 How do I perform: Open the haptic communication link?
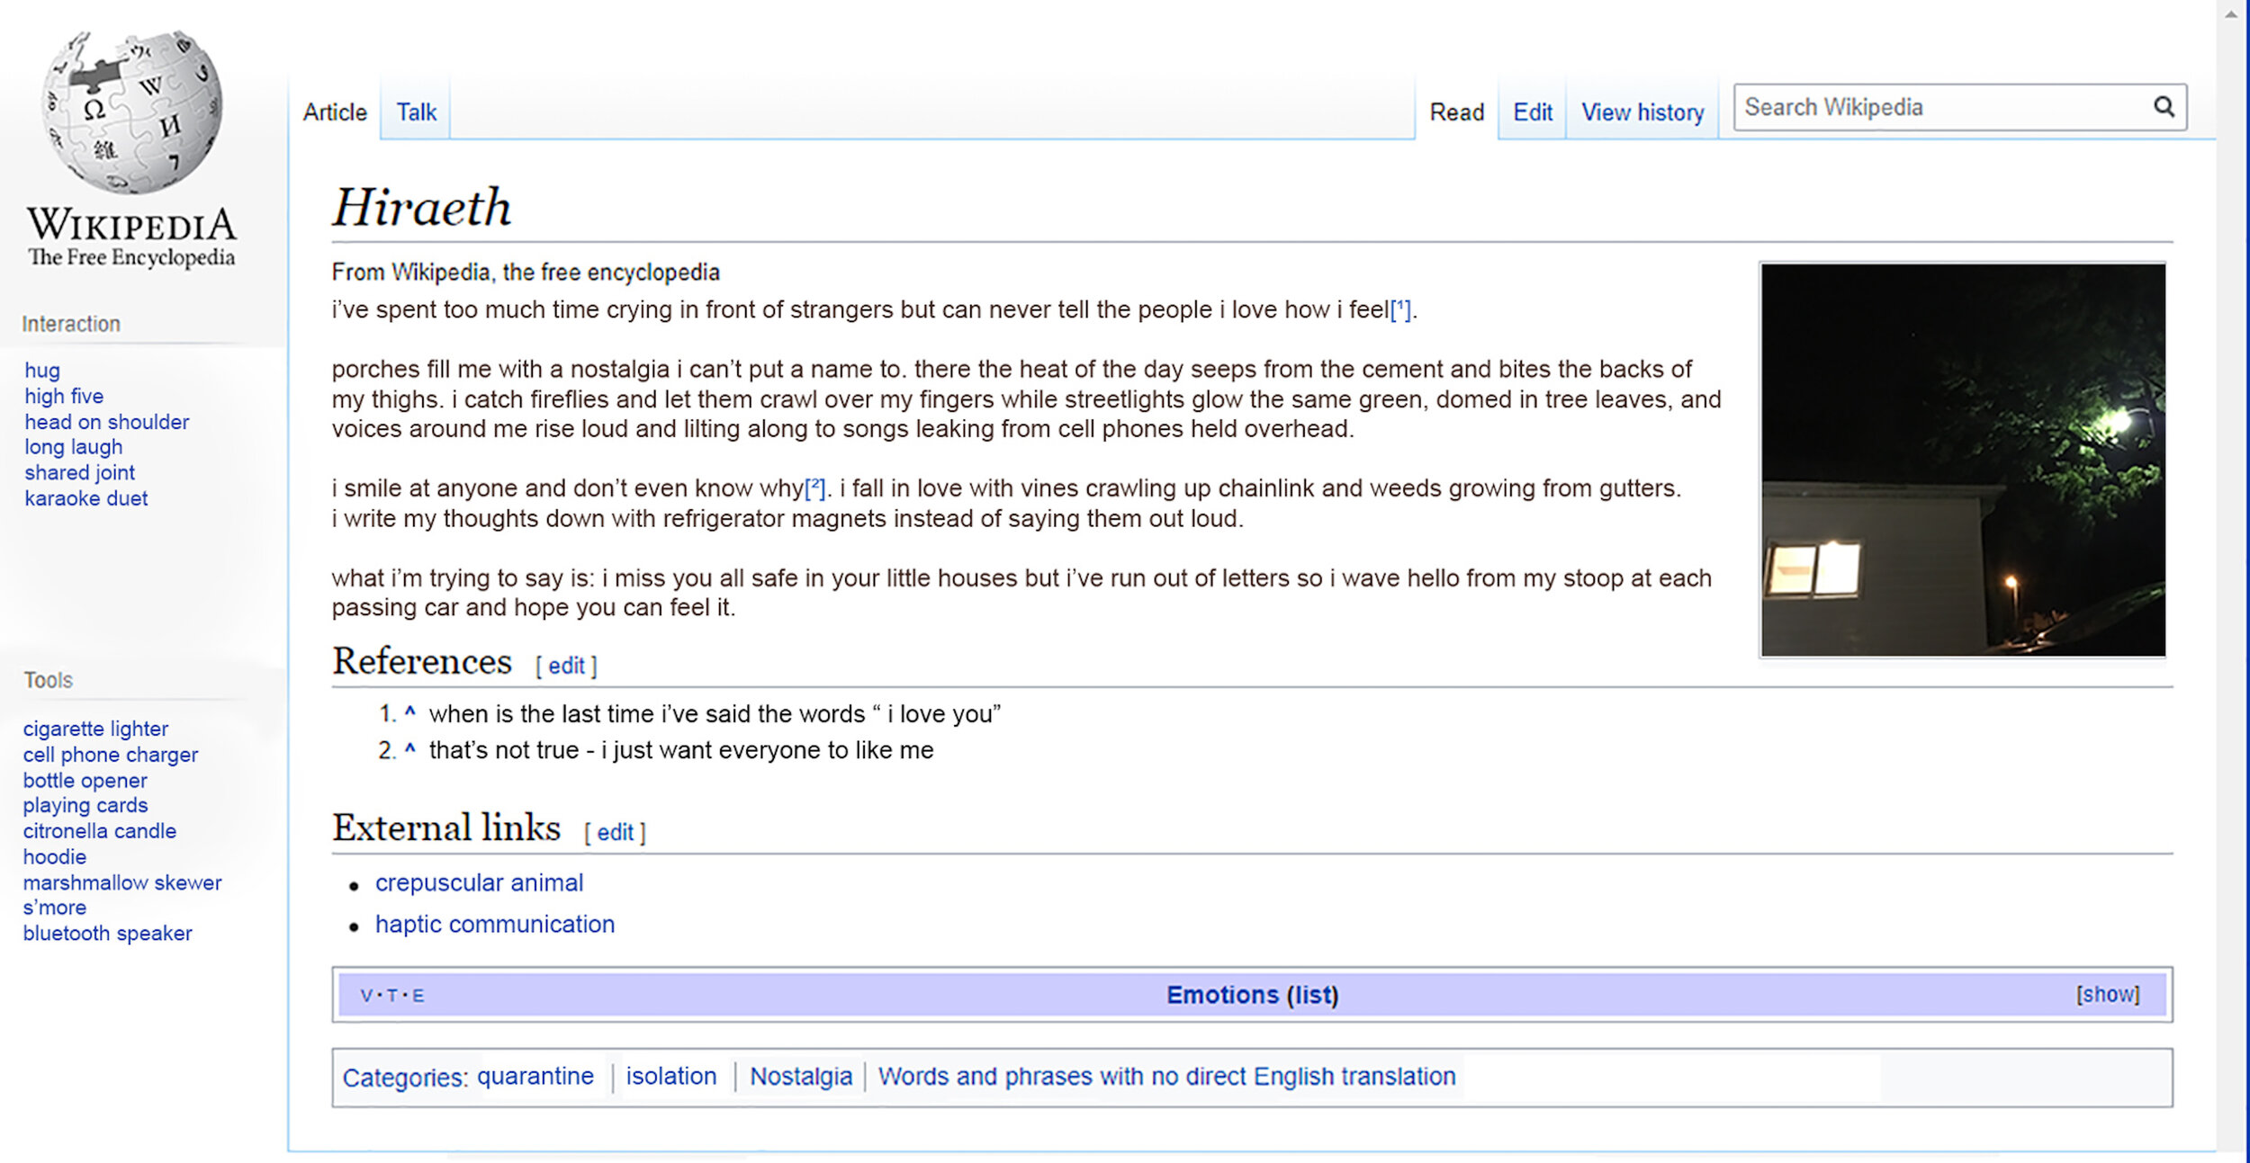[x=495, y=924]
